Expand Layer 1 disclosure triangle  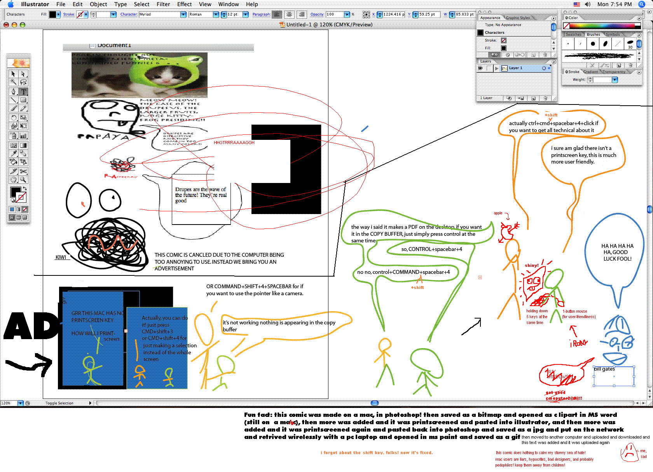(496, 68)
